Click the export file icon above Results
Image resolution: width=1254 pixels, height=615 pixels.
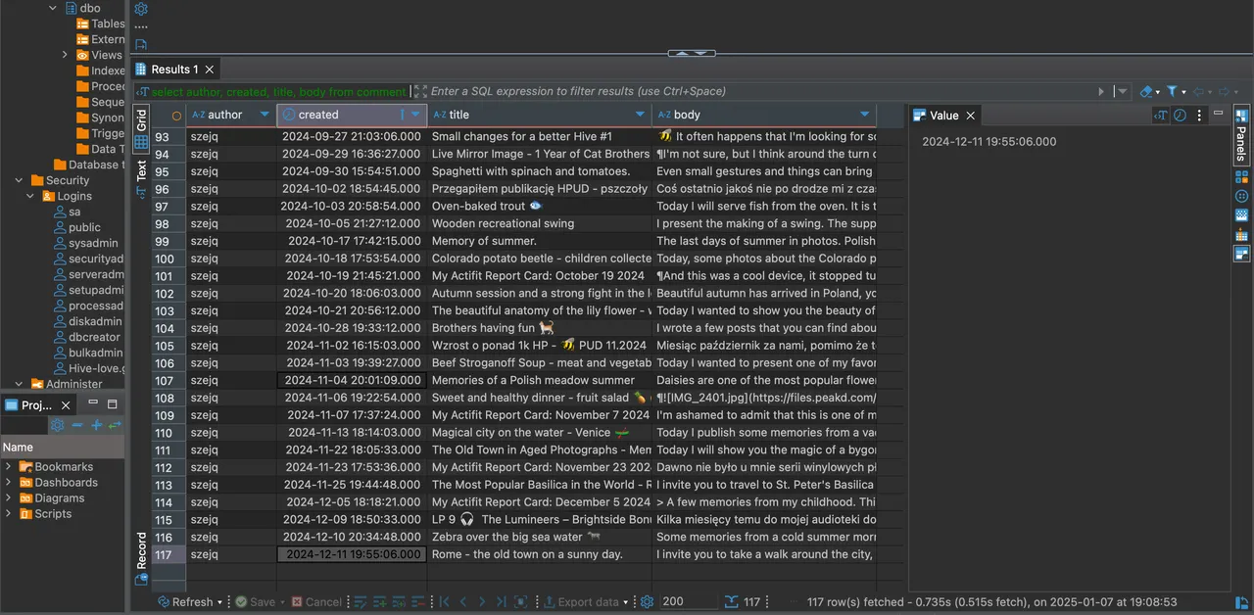(141, 44)
